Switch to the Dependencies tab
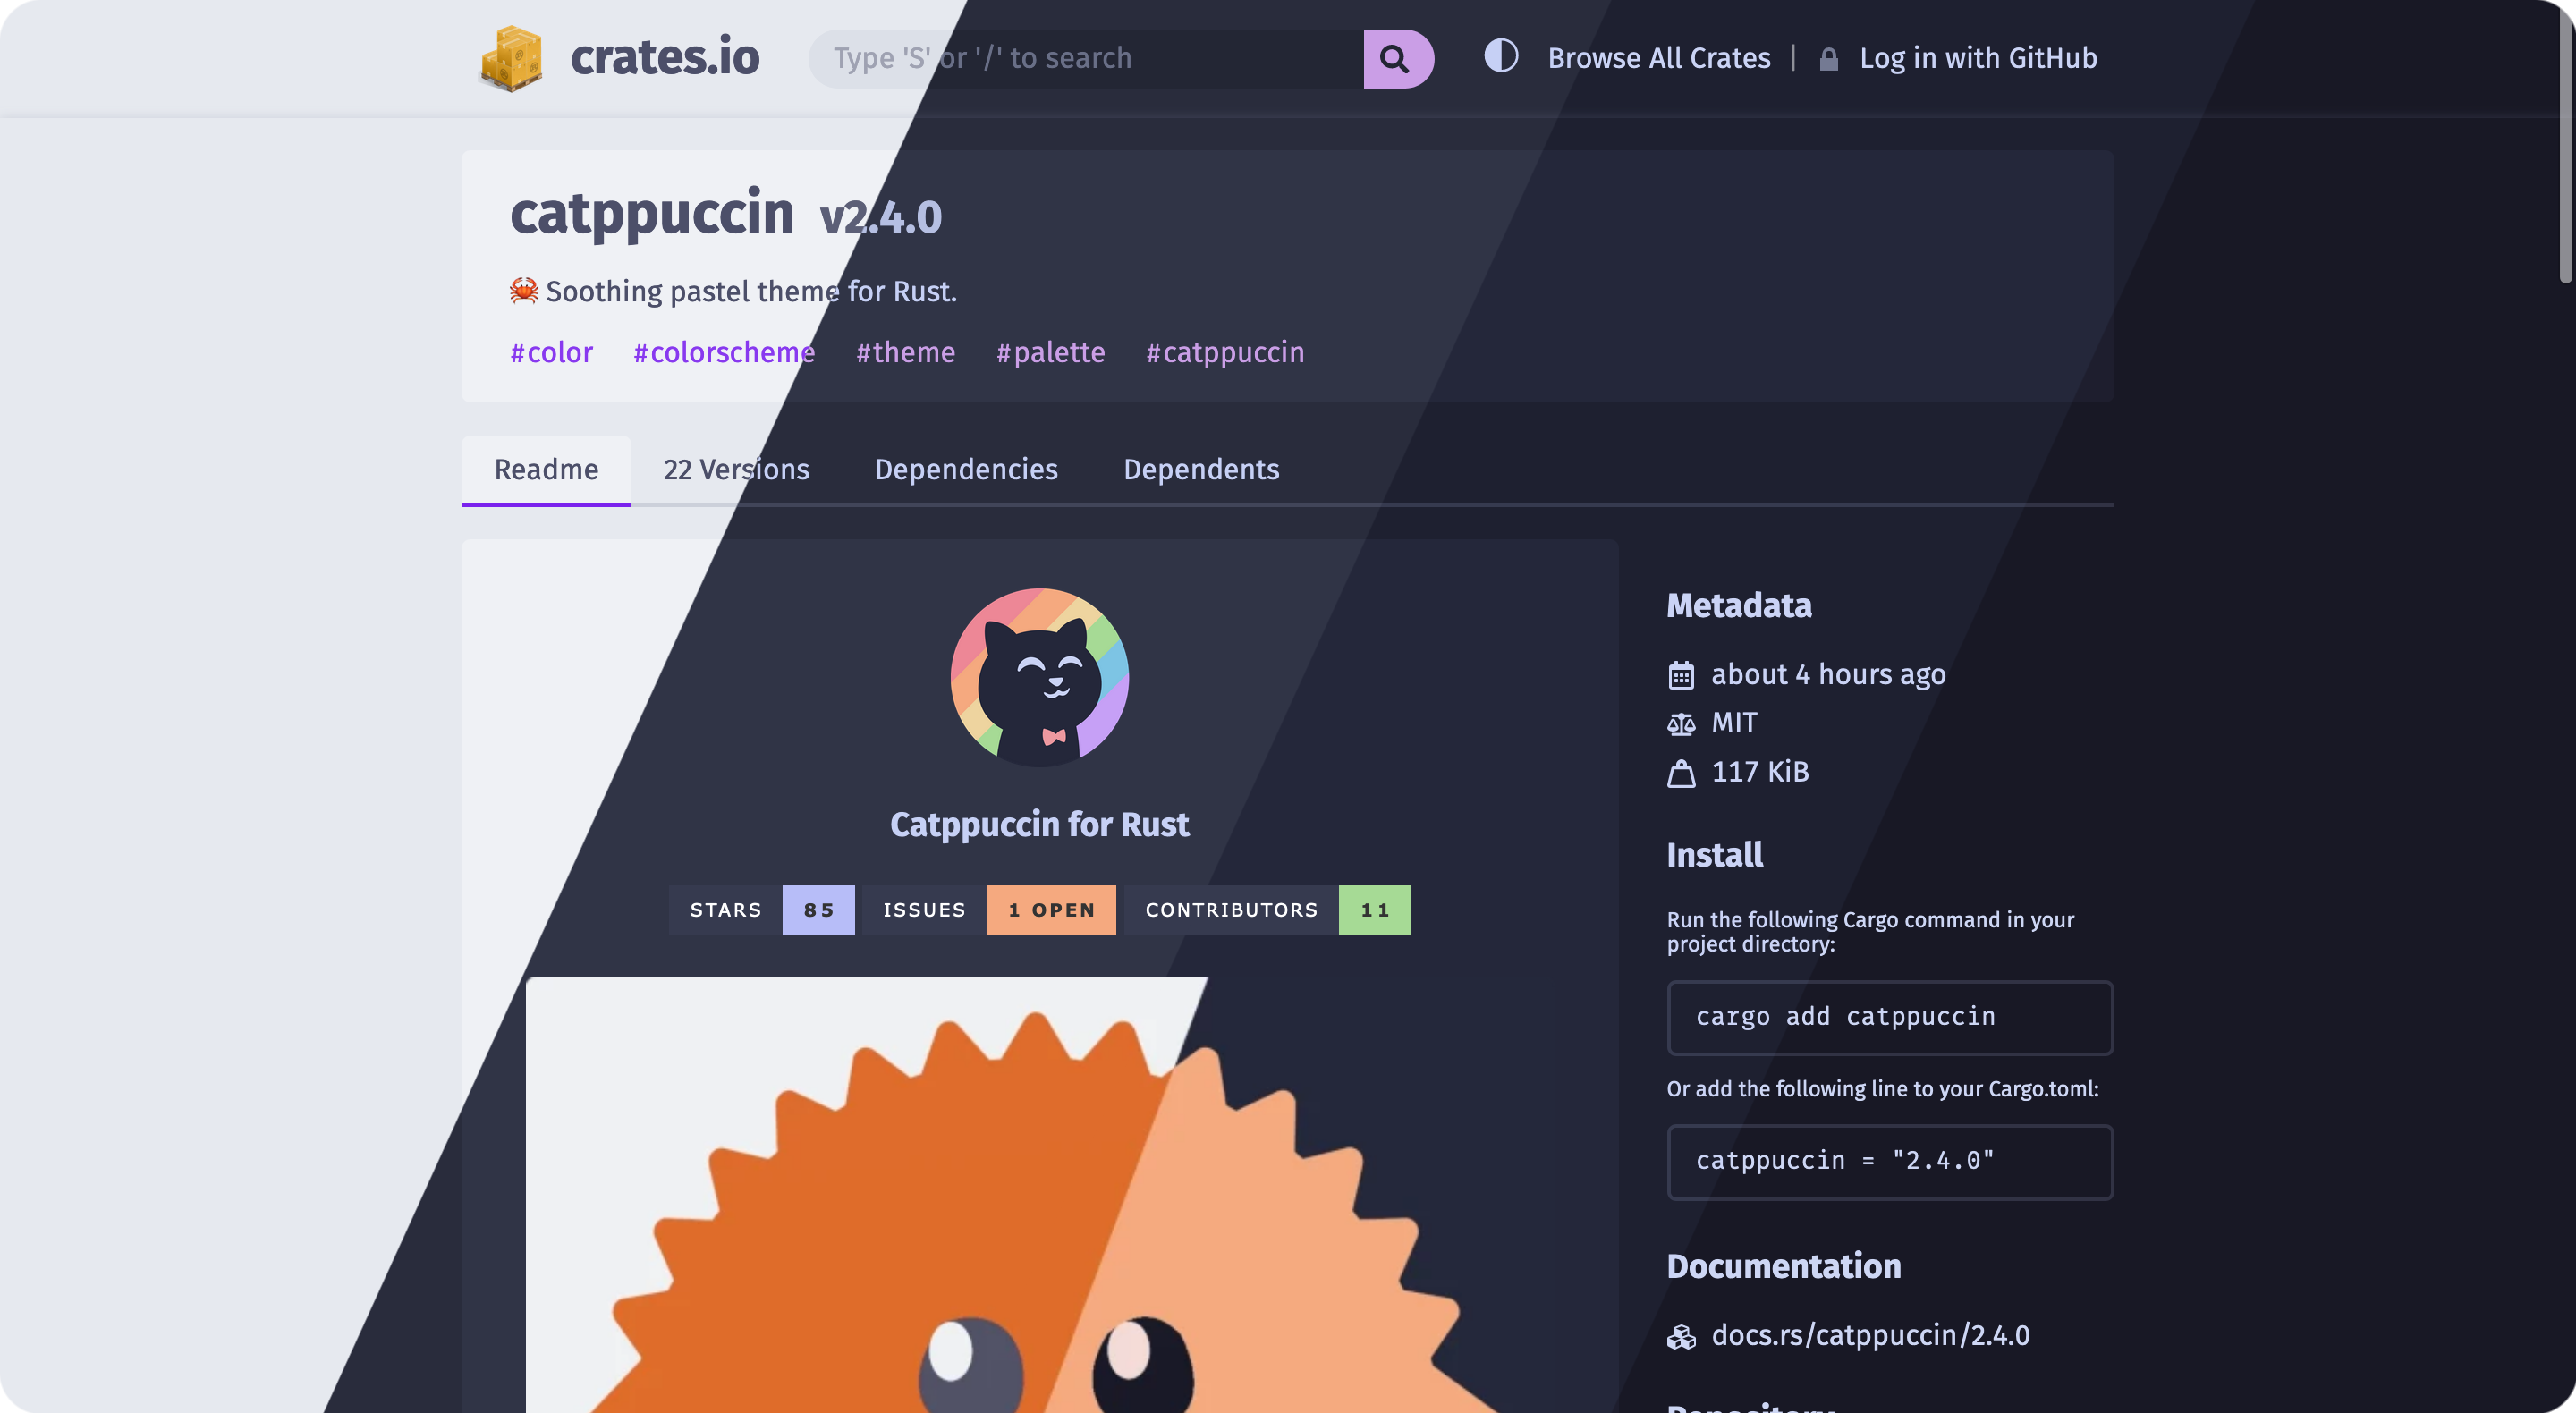This screenshot has height=1413, width=2576. point(966,470)
